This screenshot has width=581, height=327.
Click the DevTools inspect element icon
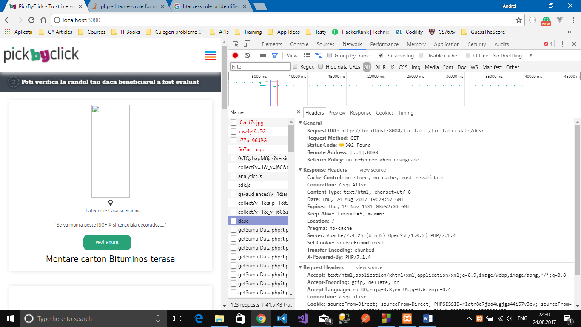[236, 44]
